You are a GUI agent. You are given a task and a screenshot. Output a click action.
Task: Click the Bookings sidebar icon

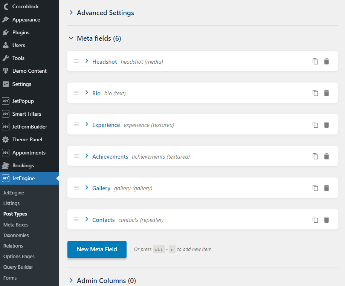pos(6,165)
